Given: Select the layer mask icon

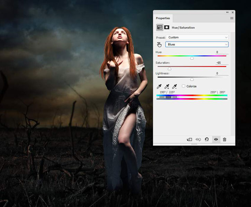Looking at the screenshot, I should tap(167, 27).
